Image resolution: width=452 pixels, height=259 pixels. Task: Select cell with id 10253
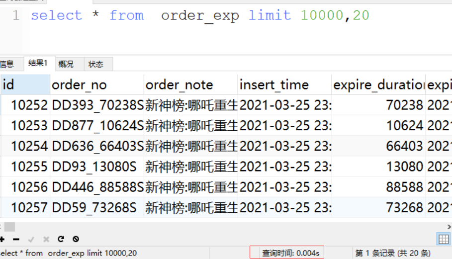click(x=25, y=126)
